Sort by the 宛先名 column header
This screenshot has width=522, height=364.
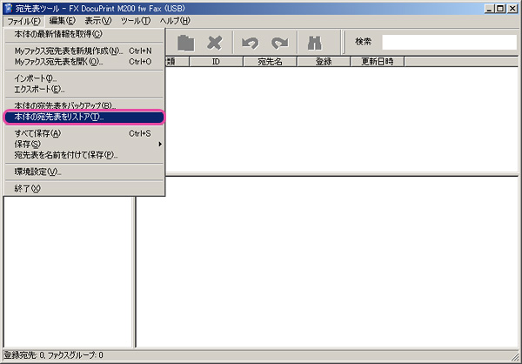click(271, 62)
